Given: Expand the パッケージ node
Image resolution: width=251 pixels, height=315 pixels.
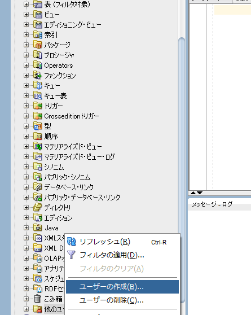Looking at the screenshot, I should 26,45.
